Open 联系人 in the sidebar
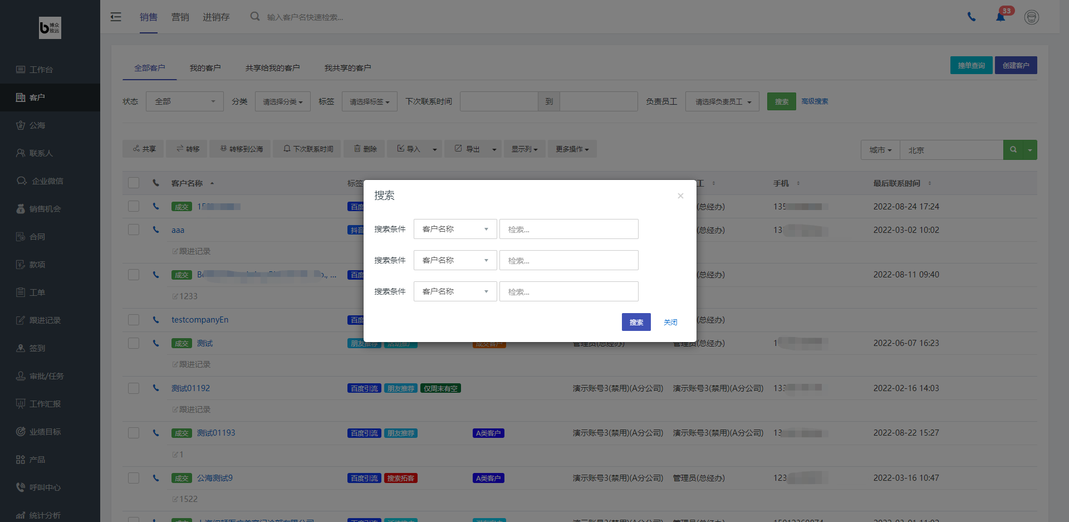1069x522 pixels. click(50, 153)
